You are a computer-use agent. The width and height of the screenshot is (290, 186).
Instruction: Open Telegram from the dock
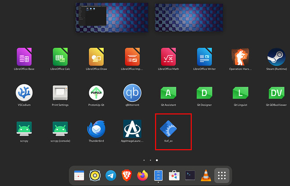point(111,175)
